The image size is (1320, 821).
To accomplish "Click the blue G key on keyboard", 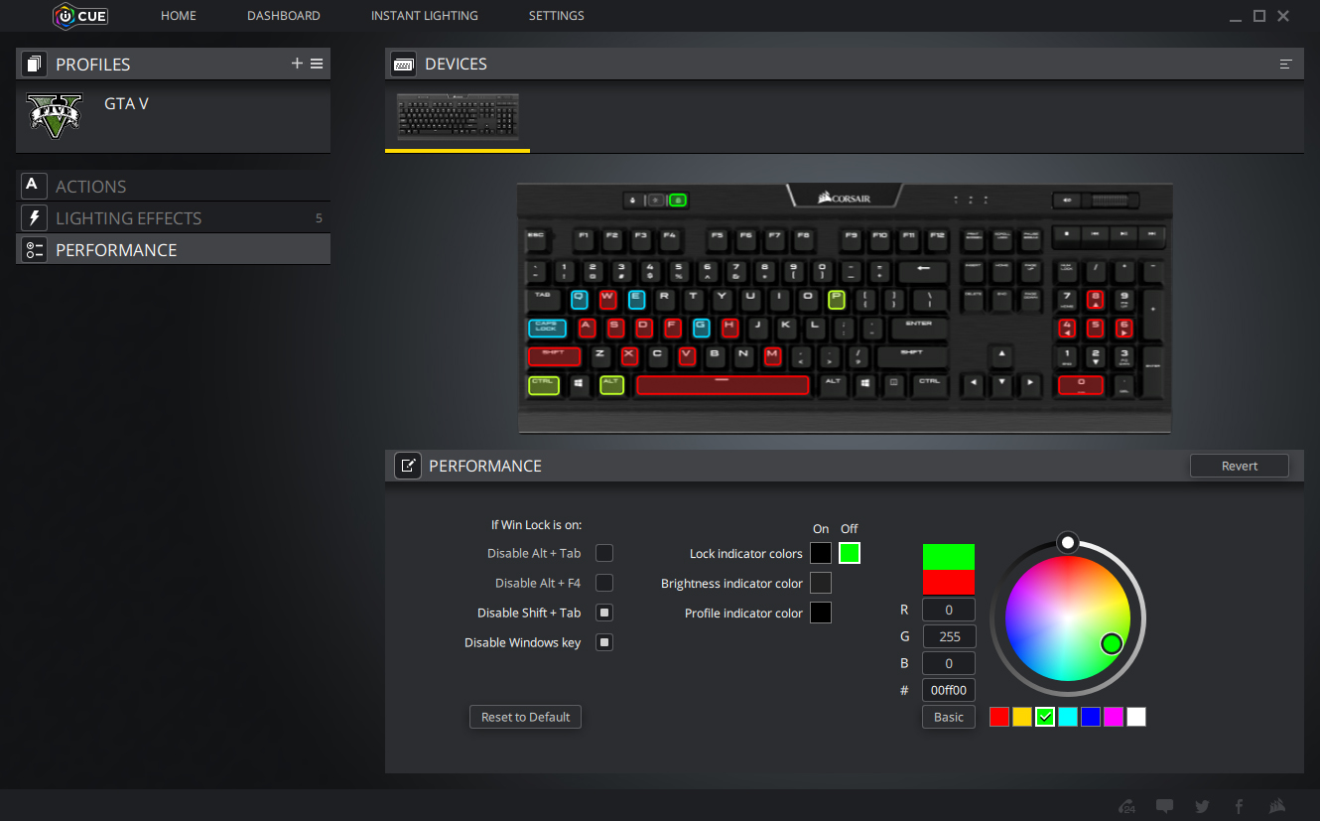I will point(701,328).
